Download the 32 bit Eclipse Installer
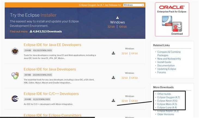 point(111,27)
